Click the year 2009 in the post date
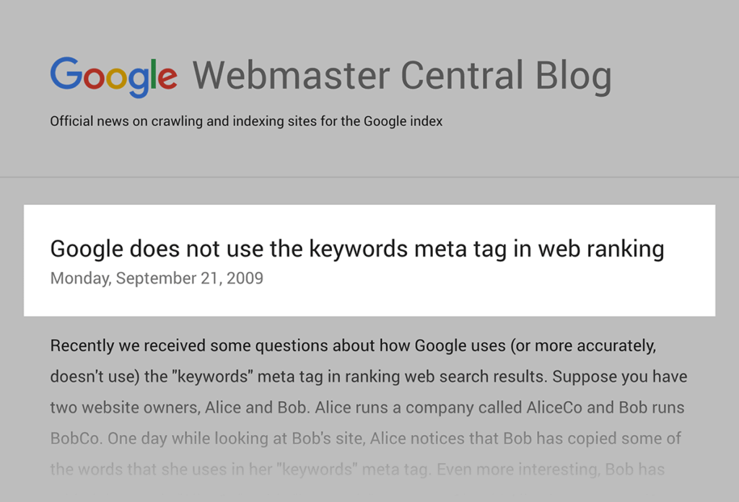Screen dimensions: 739x502 [245, 278]
